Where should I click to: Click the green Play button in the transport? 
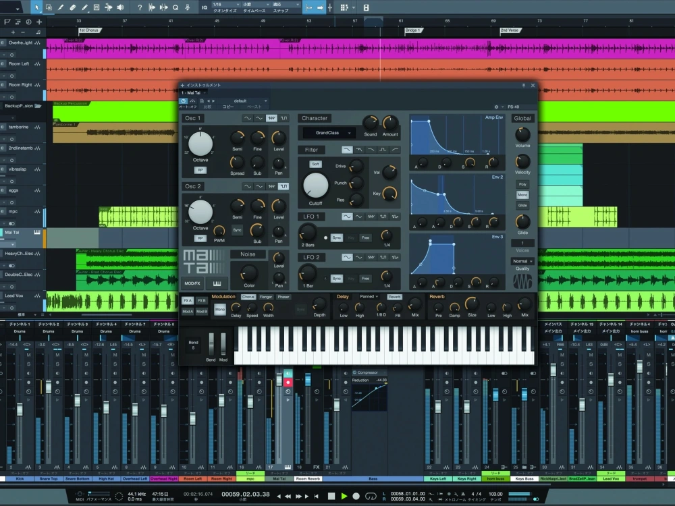point(344,496)
